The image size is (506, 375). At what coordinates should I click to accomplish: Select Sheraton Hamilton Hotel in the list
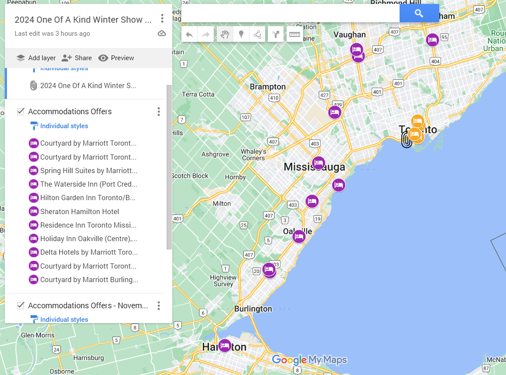pyautogui.click(x=79, y=211)
